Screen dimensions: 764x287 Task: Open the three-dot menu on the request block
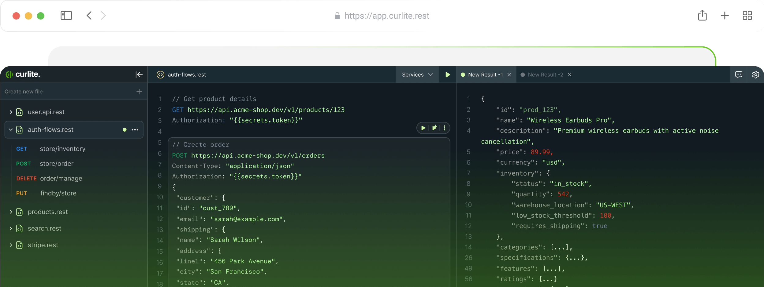tap(444, 128)
